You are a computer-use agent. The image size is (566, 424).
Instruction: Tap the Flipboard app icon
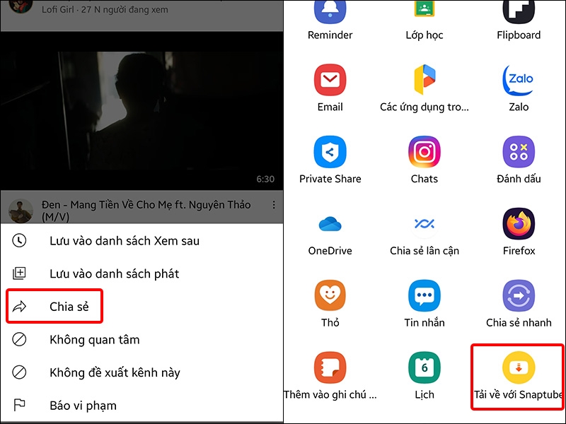pos(519,13)
